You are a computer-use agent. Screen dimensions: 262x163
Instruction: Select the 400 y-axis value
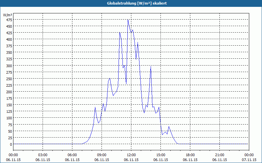pyautogui.click(x=9, y=39)
